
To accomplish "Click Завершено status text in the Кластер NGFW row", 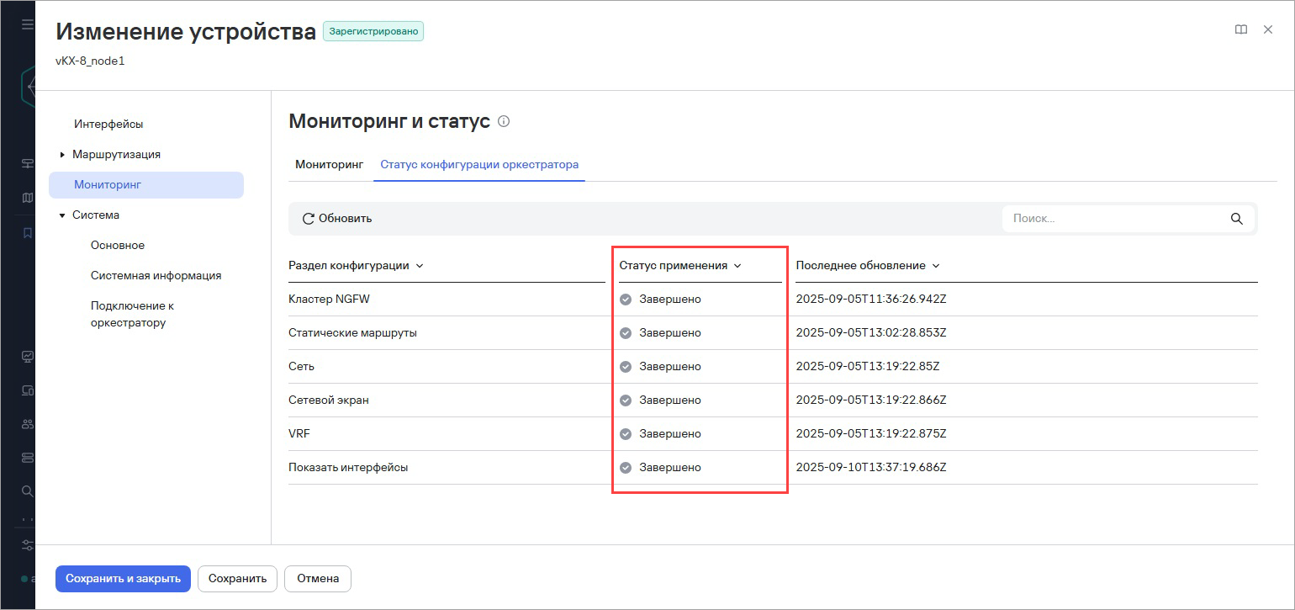I will (x=670, y=300).
